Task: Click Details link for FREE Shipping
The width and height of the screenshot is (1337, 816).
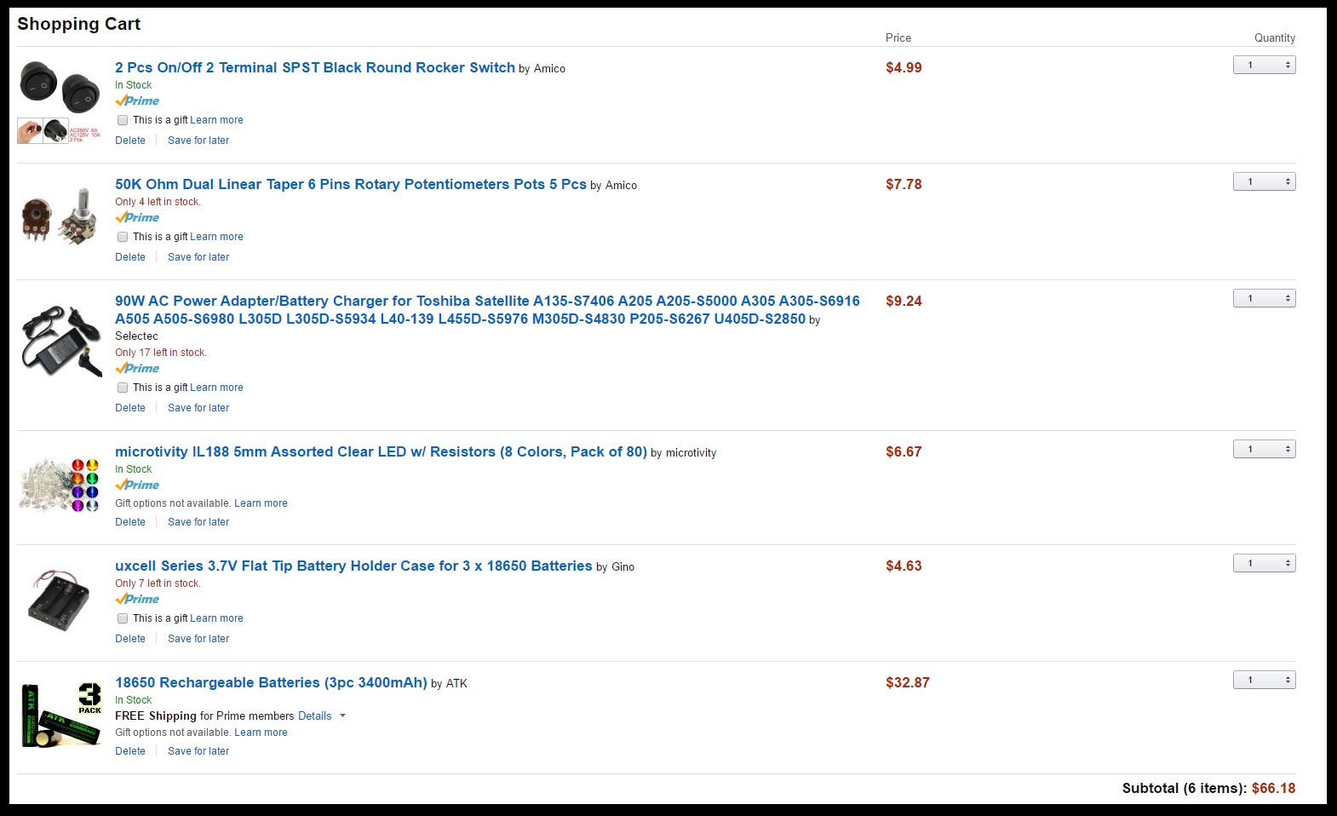Action: click(314, 715)
